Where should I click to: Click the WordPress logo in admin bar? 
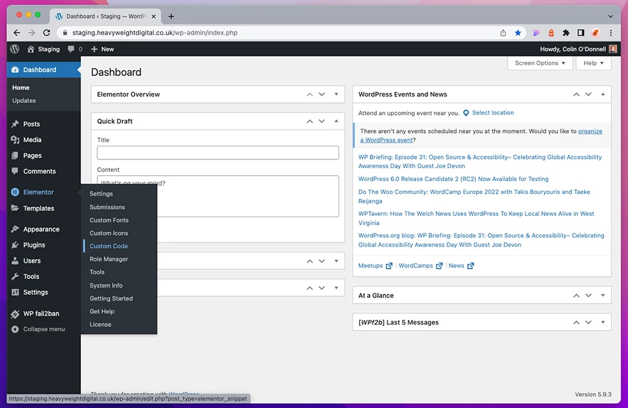click(x=14, y=49)
